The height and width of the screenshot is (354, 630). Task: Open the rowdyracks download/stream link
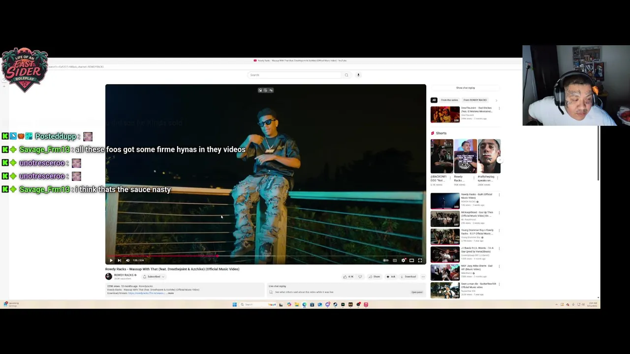pos(147,293)
